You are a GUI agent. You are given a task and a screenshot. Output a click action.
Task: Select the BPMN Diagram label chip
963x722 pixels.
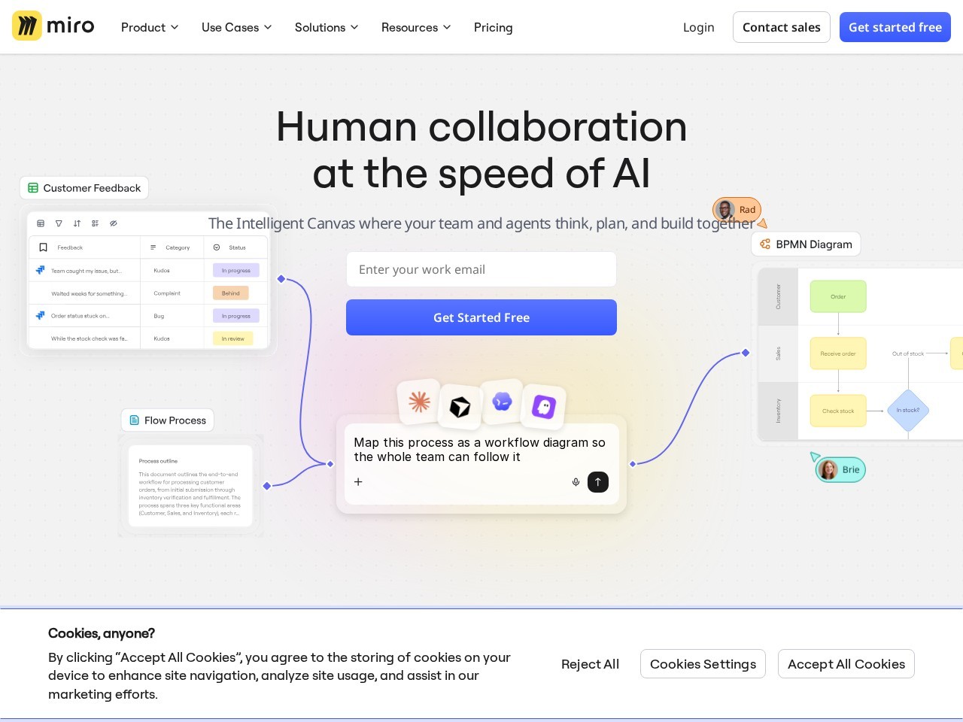[806, 244]
